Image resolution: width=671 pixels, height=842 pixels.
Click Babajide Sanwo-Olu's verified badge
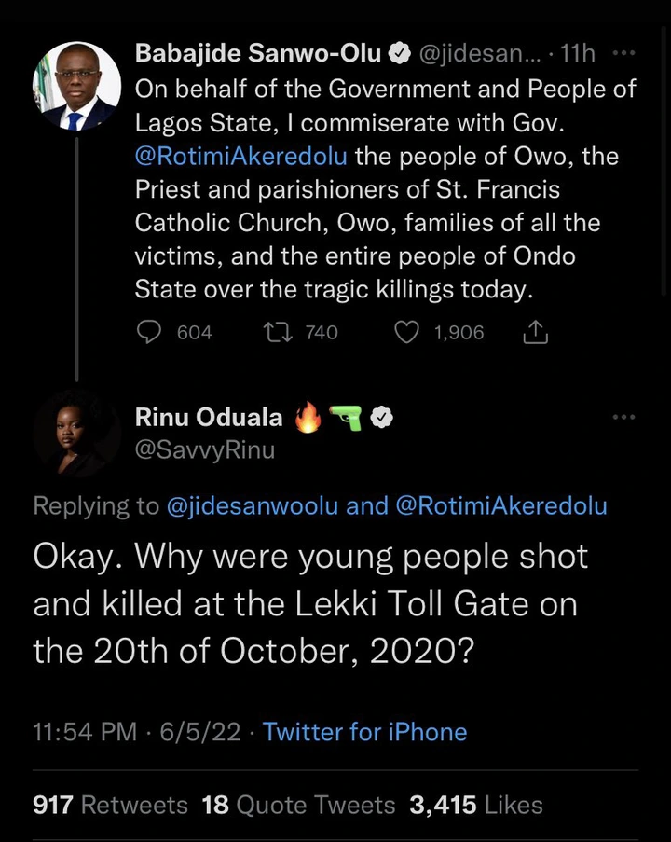pyautogui.click(x=398, y=54)
